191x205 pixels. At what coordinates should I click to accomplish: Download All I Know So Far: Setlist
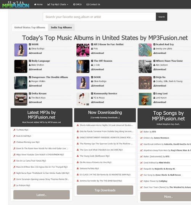click(97, 53)
